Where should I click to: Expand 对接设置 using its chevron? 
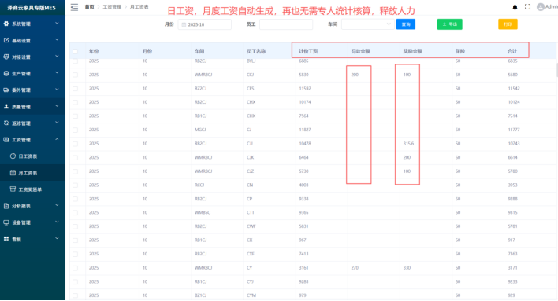coord(57,57)
